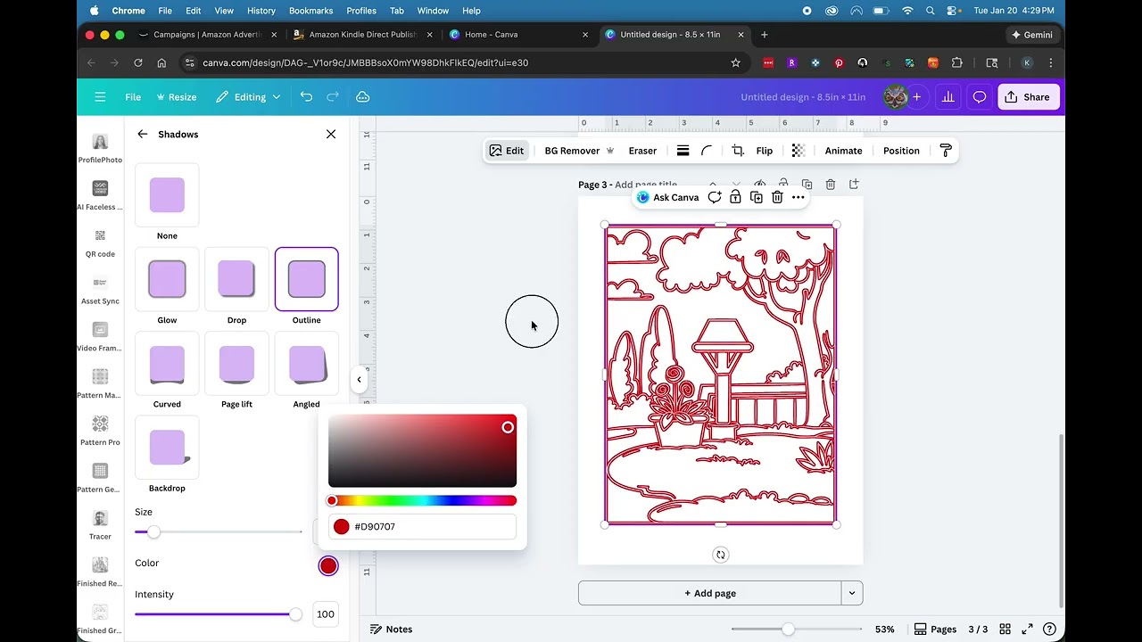
Task: Close the Shadows panel
Action: pyautogui.click(x=331, y=134)
